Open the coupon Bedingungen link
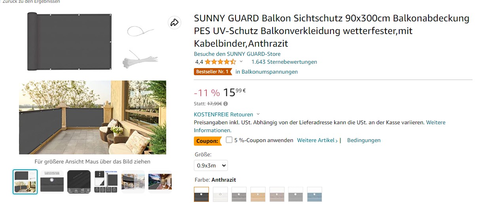478x207 pixels. click(x=364, y=140)
